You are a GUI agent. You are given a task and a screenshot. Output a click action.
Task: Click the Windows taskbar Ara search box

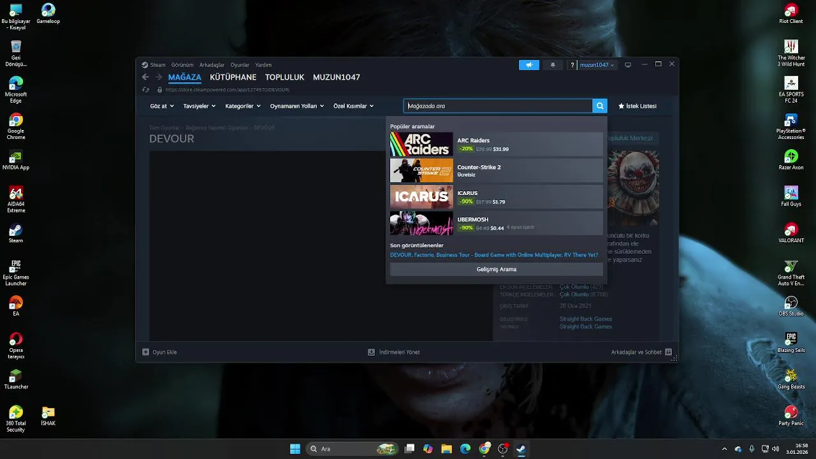352,449
